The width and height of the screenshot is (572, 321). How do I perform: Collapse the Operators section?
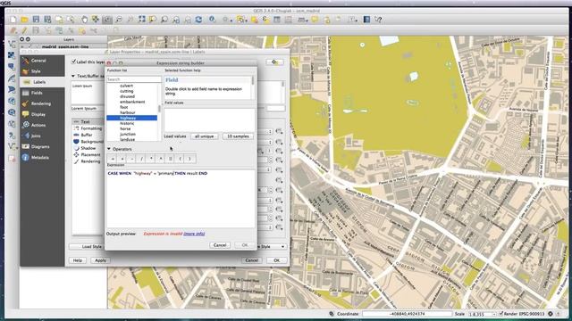(x=109, y=149)
